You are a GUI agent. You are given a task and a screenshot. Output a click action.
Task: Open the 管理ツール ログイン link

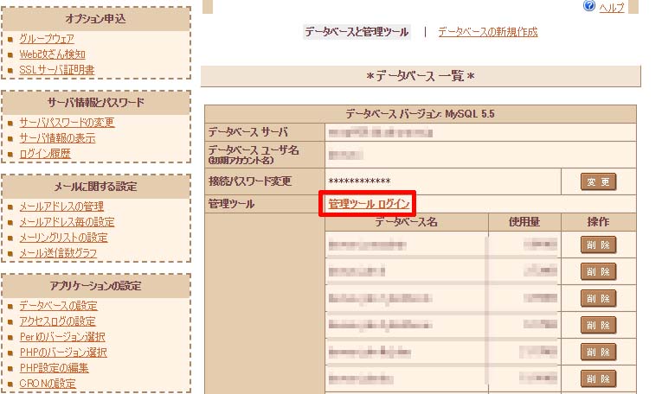369,204
